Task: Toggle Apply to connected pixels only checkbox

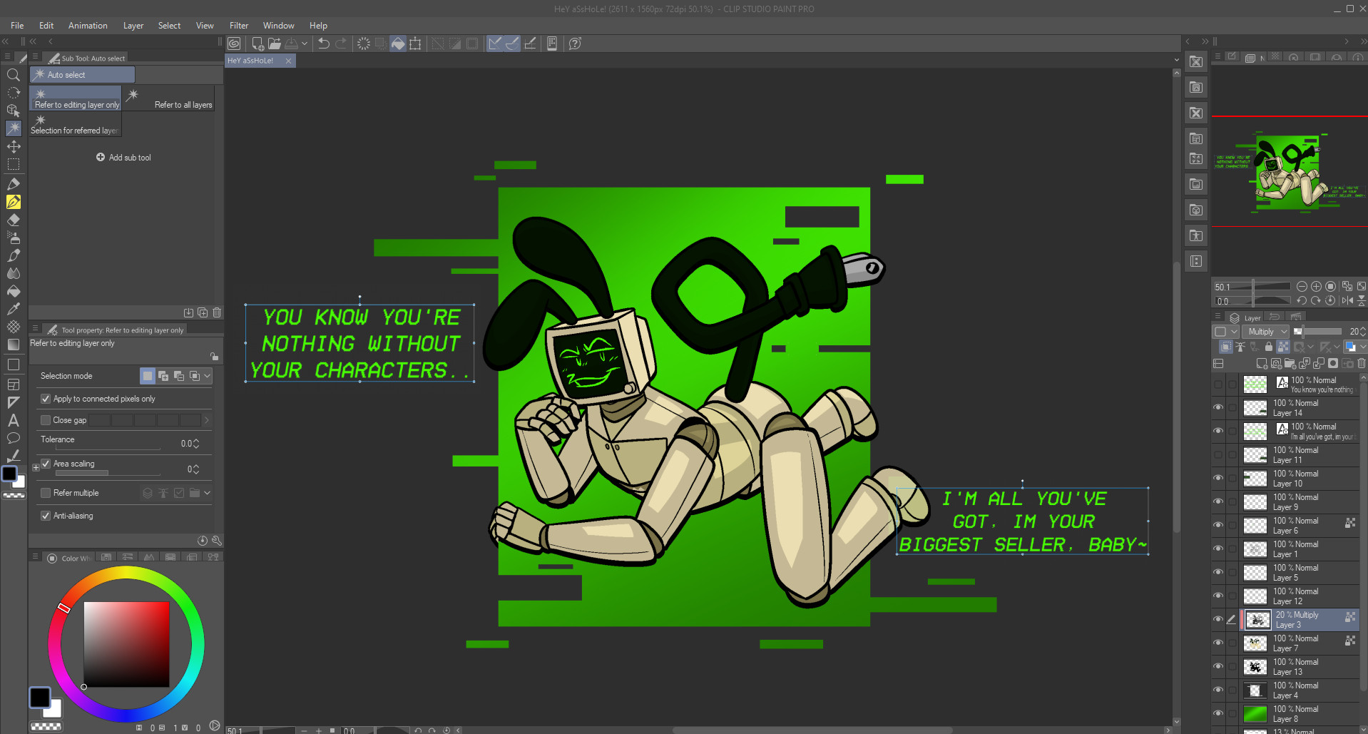Action: (x=46, y=399)
